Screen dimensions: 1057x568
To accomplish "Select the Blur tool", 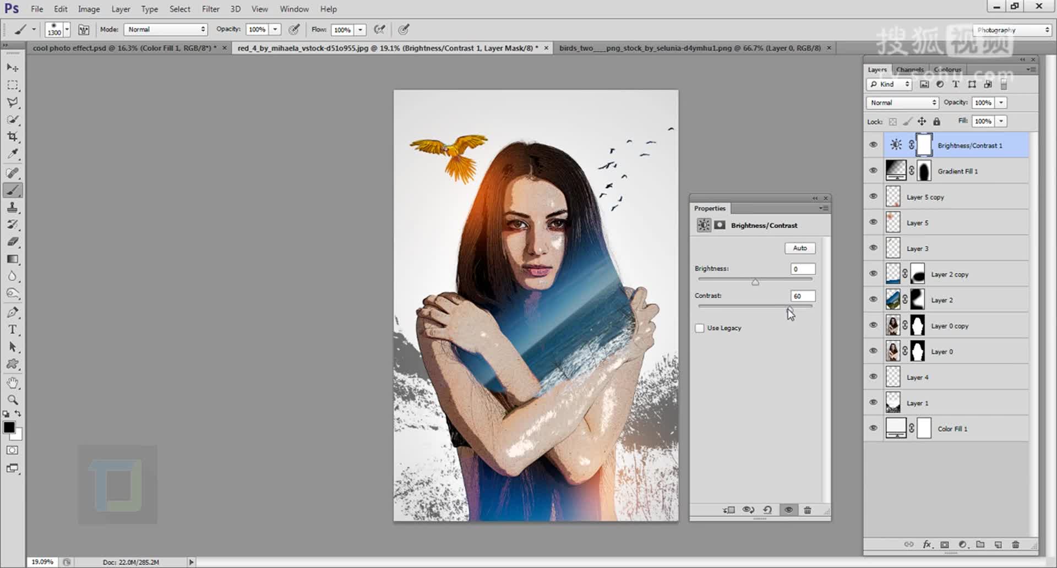I will 12,276.
